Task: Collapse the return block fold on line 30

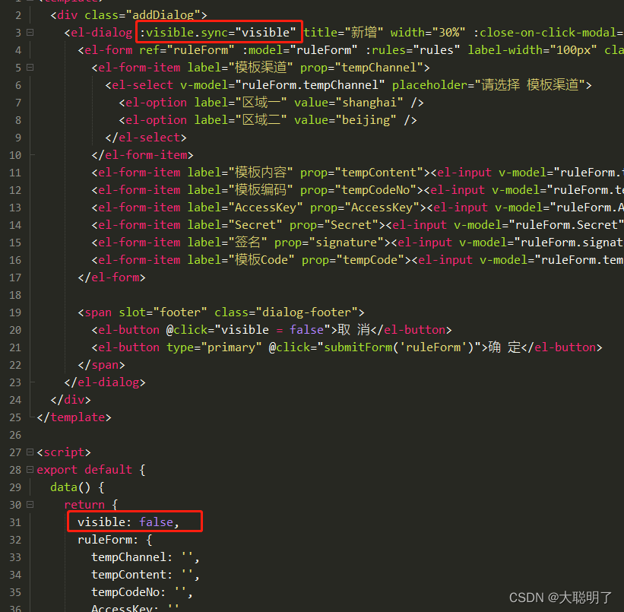Action: [x=30, y=505]
